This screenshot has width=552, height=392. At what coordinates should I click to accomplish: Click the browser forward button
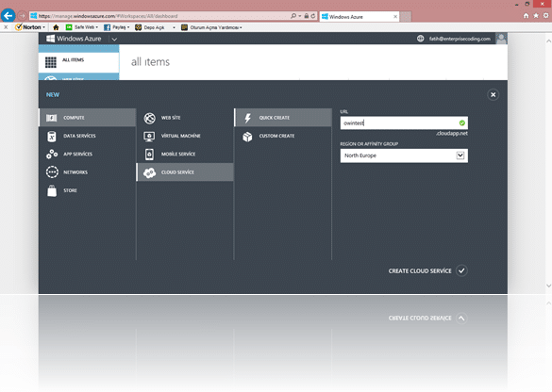tap(23, 16)
